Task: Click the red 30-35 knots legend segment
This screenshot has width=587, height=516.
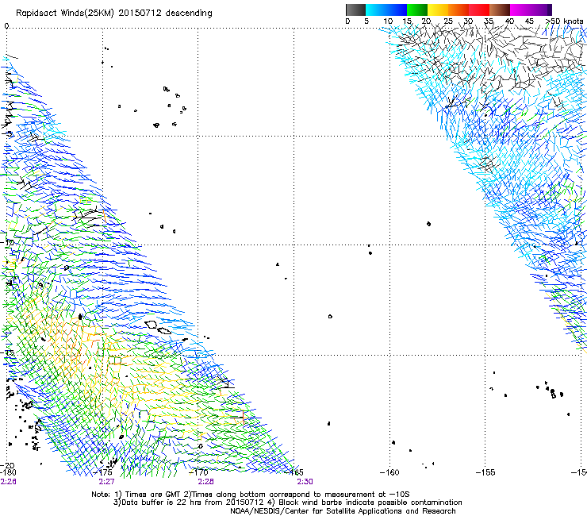Action: [x=479, y=10]
